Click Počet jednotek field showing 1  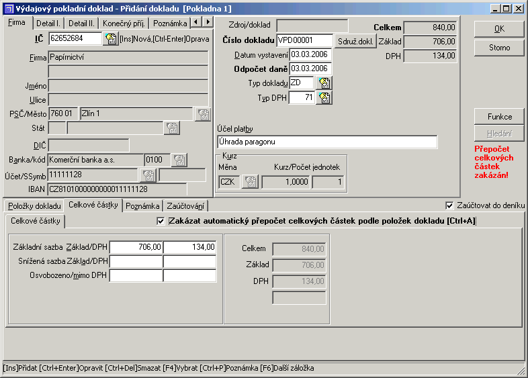328,182
